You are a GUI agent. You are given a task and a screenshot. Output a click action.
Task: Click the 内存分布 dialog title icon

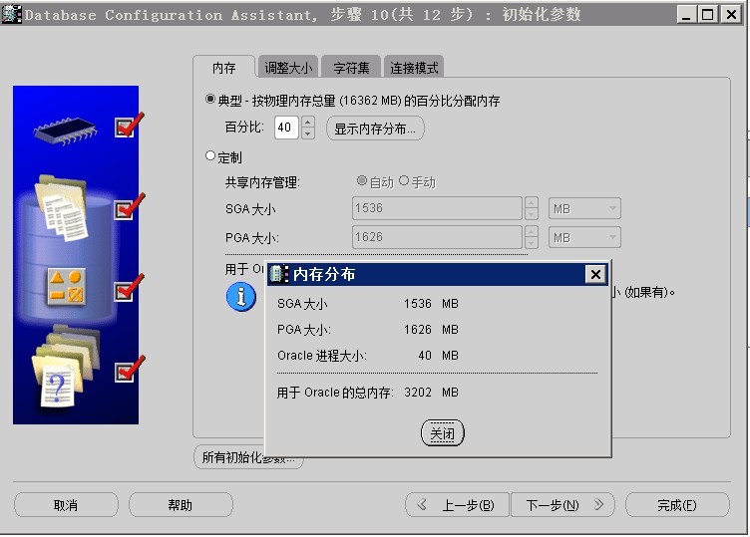coord(279,274)
